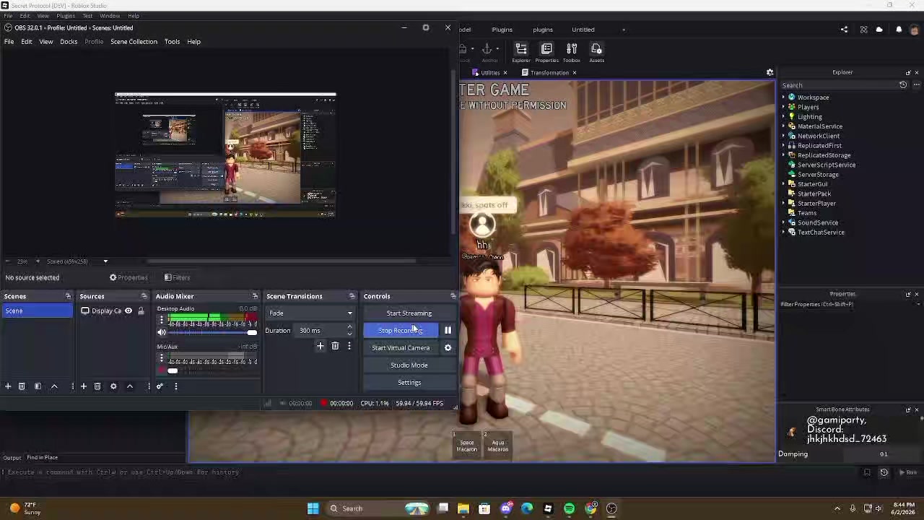Image resolution: width=924 pixels, height=520 pixels.
Task: Delete the scene transition with the trash icon
Action: (335, 347)
